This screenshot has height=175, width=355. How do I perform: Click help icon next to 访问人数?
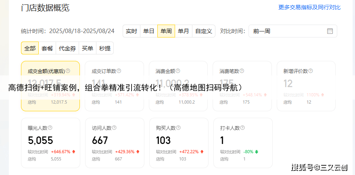(x=114, y=128)
